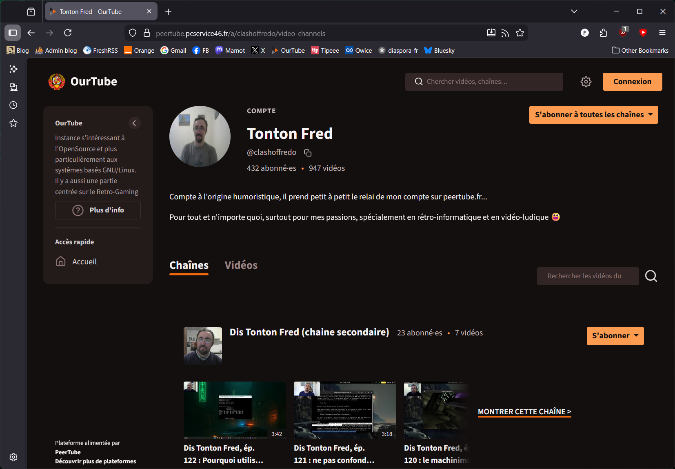Open browser history sidebar clock icon
This screenshot has width=675, height=469.
click(13, 105)
